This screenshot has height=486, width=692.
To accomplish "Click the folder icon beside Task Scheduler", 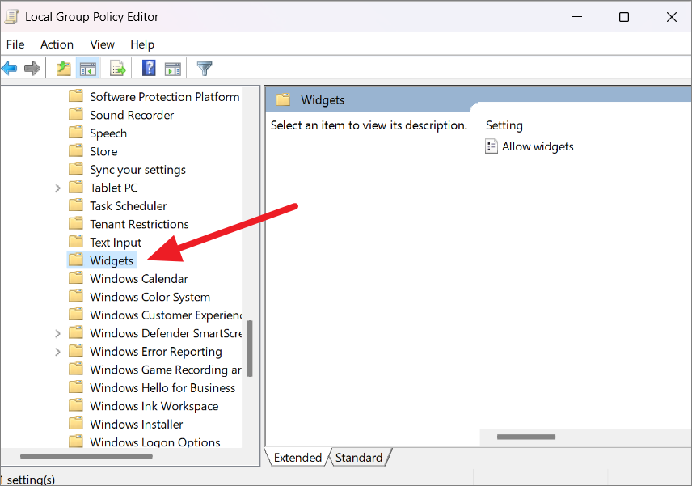I will 76,205.
